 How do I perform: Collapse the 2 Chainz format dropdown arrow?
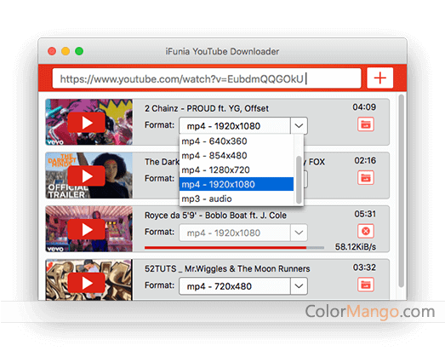(299, 125)
